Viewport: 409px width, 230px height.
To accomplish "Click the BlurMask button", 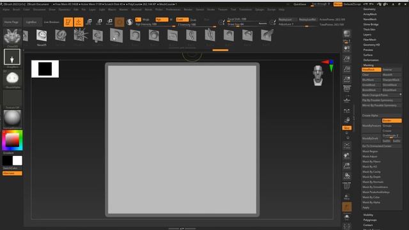I will click(371, 80).
